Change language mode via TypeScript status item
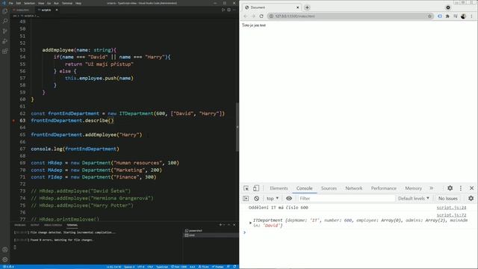Viewport: 478px width, 269px height. pyautogui.click(x=162, y=267)
